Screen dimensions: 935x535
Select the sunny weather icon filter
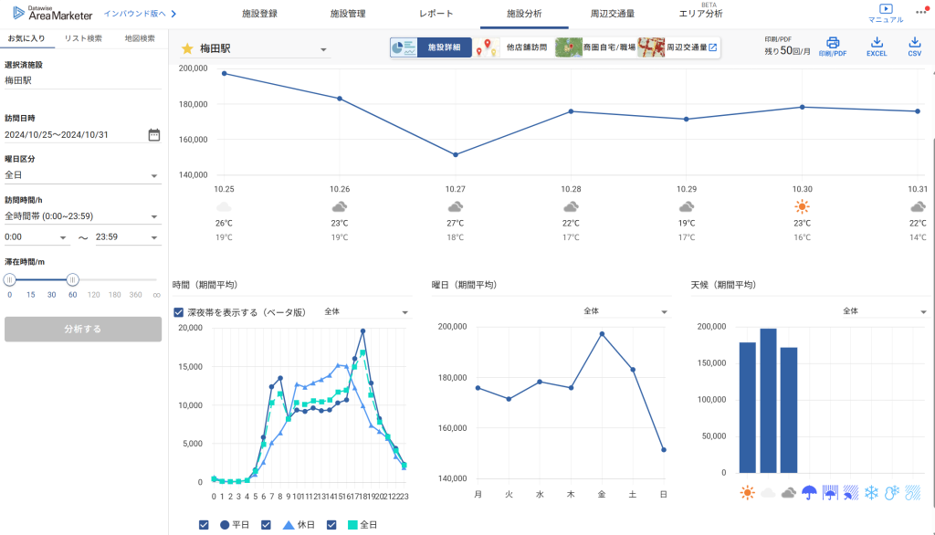[748, 493]
